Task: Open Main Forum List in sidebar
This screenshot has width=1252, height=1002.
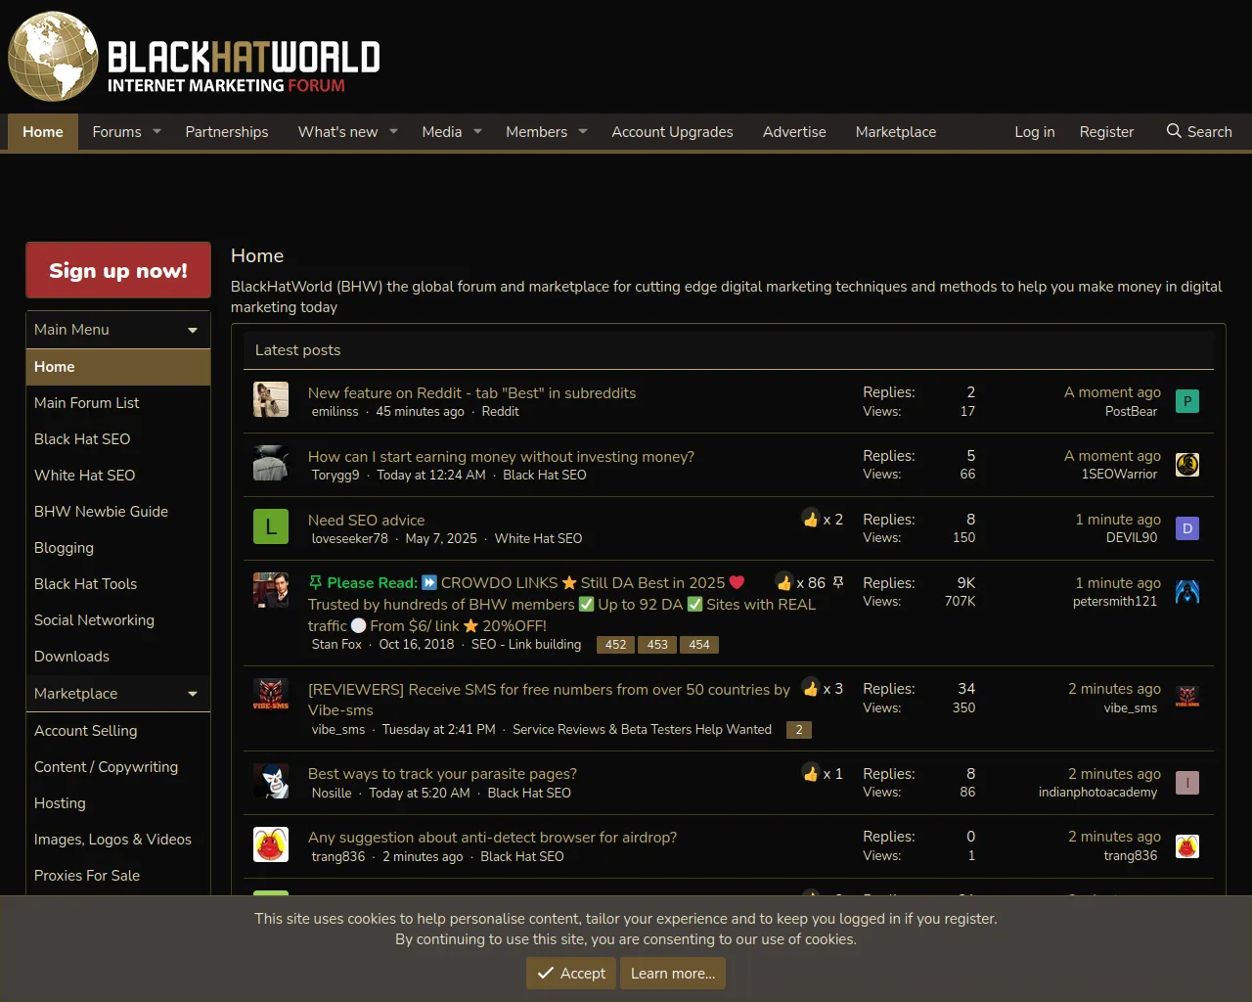Action: (118, 403)
